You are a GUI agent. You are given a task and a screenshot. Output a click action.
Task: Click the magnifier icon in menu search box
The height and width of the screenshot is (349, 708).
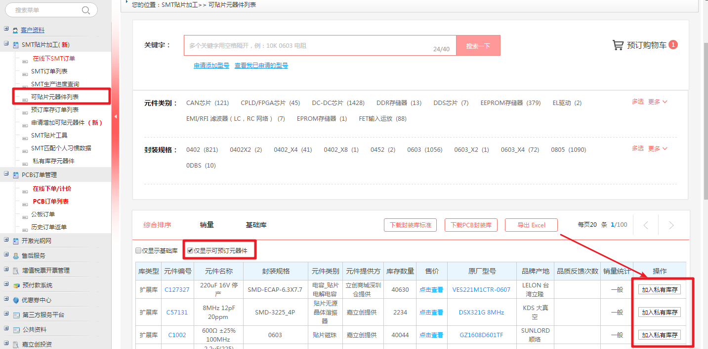point(86,10)
